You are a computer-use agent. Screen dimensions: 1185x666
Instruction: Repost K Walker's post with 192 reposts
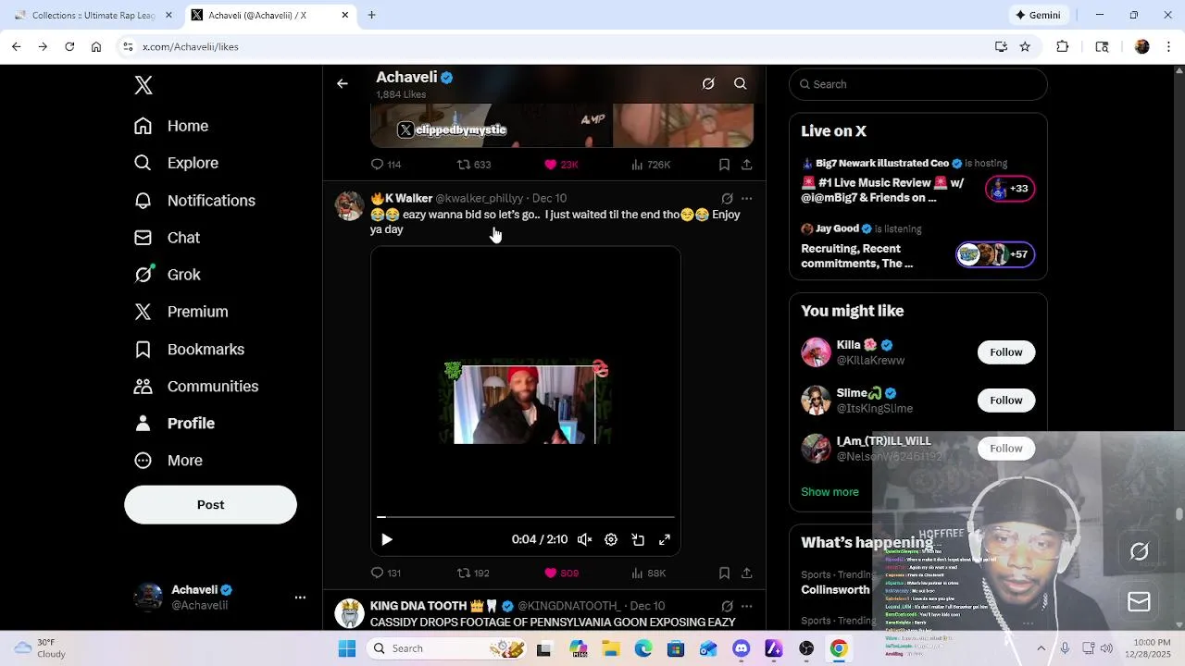click(473, 573)
